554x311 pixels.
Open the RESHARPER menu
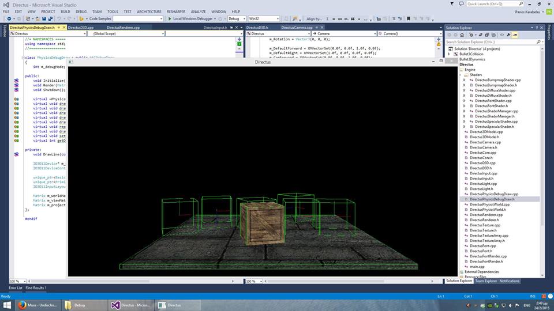click(176, 12)
